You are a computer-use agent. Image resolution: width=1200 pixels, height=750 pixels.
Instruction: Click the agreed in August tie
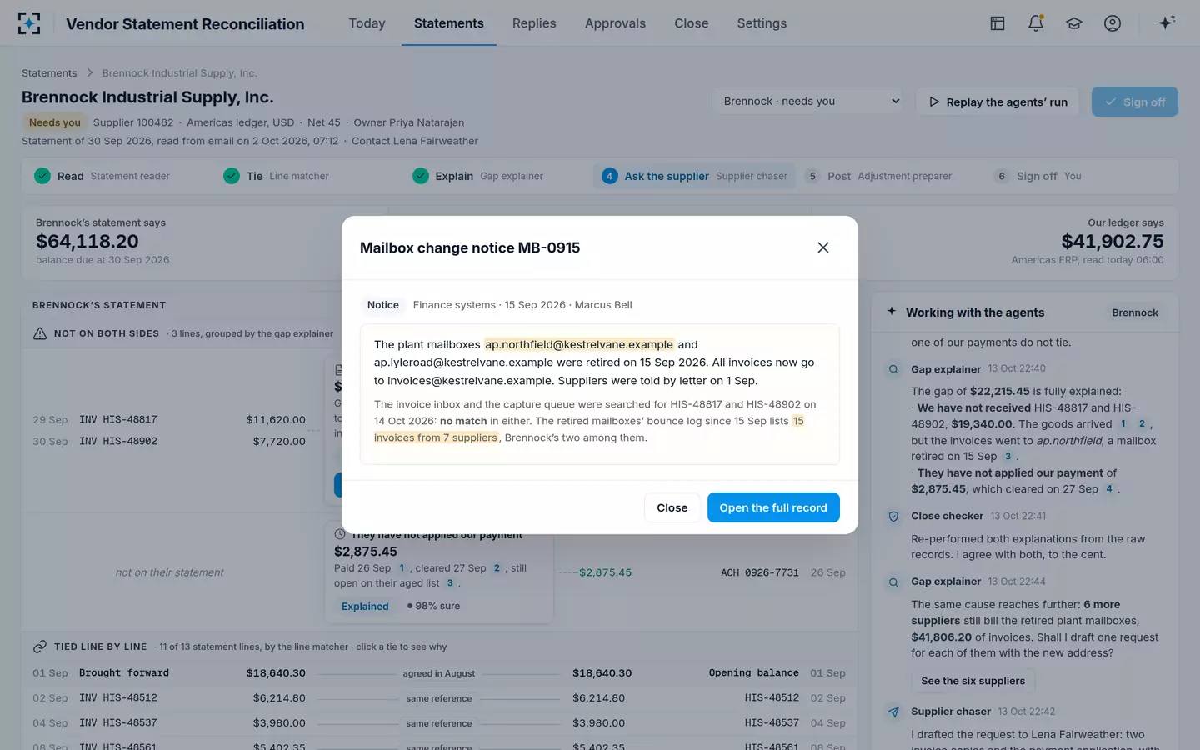pyautogui.click(x=439, y=673)
